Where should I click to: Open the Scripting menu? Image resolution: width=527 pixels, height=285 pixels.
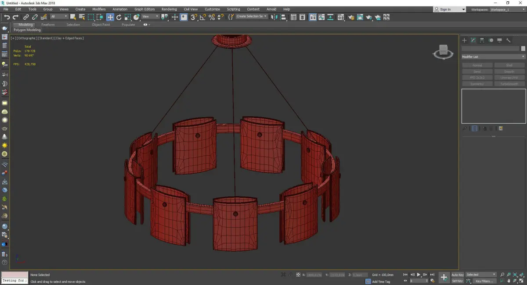click(233, 9)
